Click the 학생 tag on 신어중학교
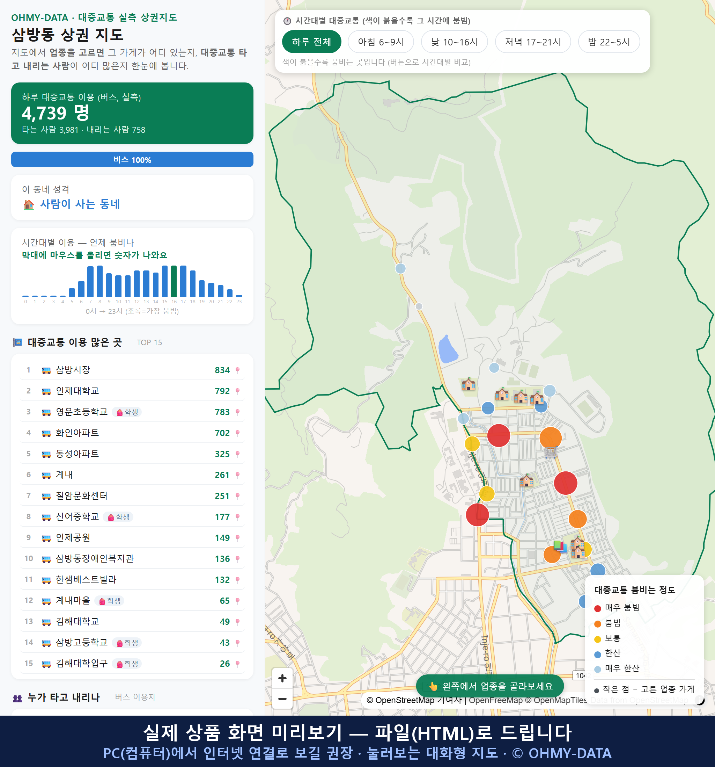 pyautogui.click(x=118, y=517)
